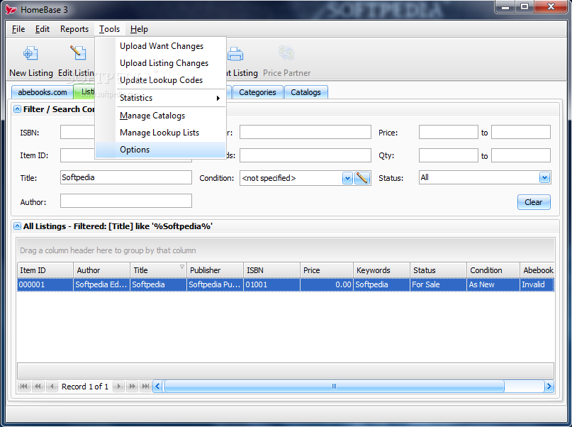The height and width of the screenshot is (427, 572).
Task: Choose Upload Want Changes
Action: tap(162, 46)
